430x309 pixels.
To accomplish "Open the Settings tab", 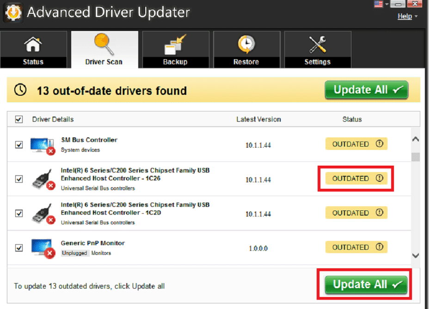I will coord(318,49).
